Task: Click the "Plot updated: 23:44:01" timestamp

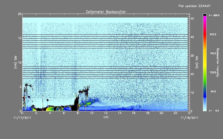Action: [x=194, y=6]
